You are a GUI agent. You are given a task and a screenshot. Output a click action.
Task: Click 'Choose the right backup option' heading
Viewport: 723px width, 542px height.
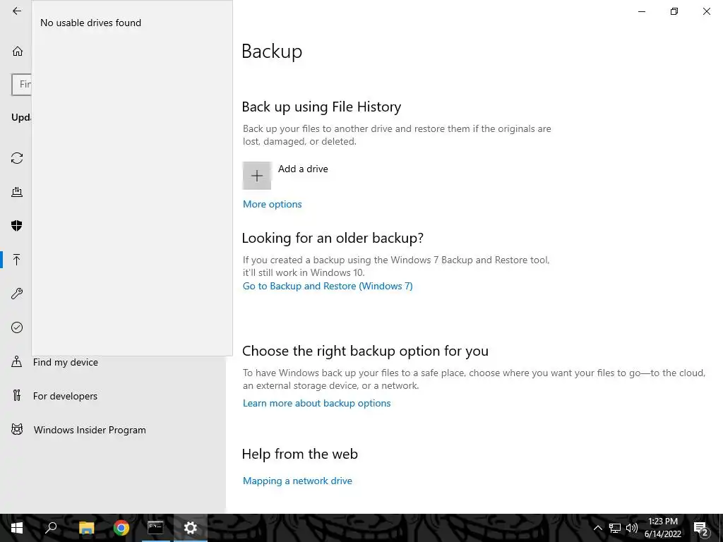click(365, 351)
